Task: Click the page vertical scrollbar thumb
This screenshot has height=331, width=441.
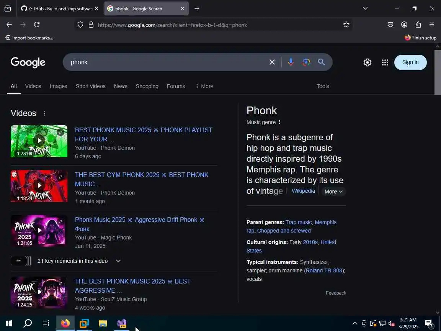Action: tap(438, 73)
